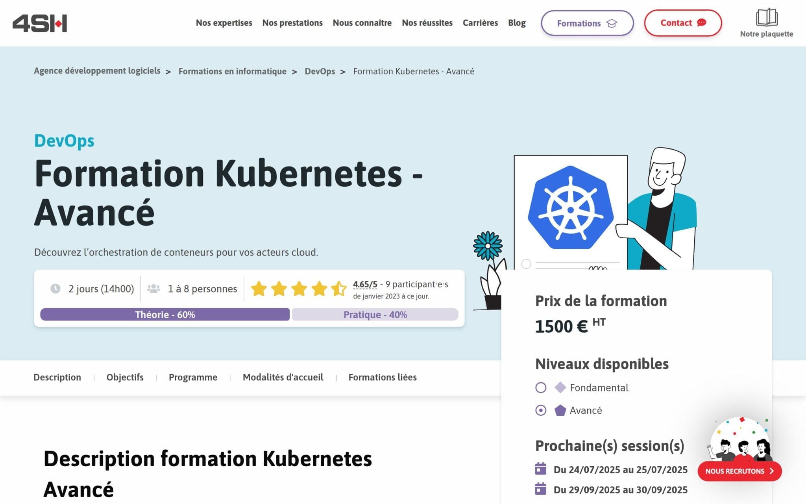Click the recruiting team illustration bubble
Image resolution: width=806 pixels, height=504 pixels.
(740, 439)
